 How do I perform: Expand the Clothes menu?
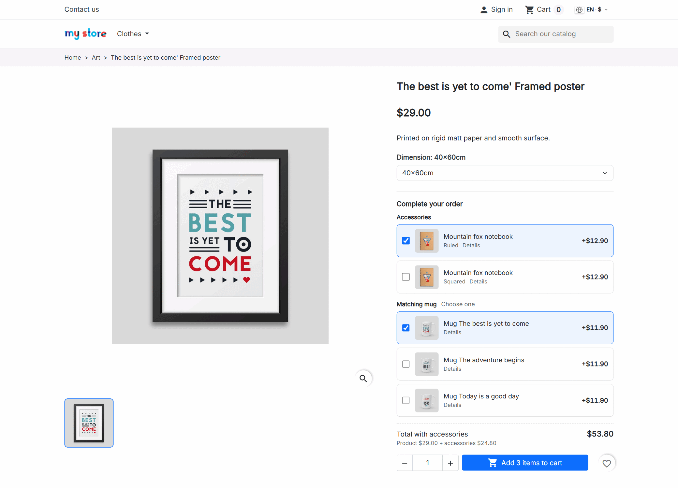(133, 34)
